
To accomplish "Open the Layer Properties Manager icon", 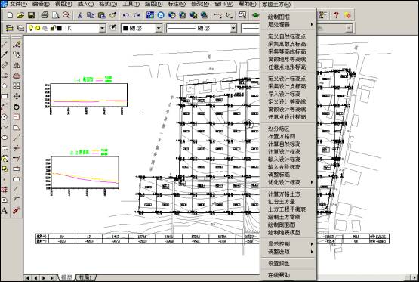I will point(9,28).
